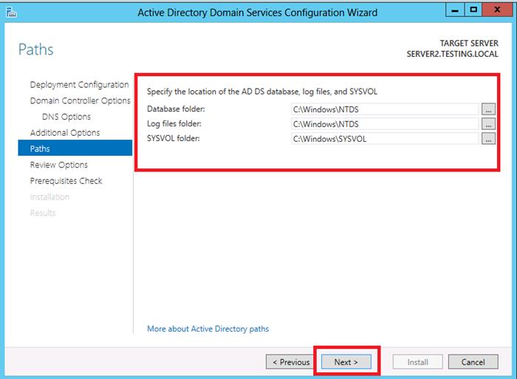517x379 pixels.
Task: Browse for the Log files folder location
Action: point(488,124)
